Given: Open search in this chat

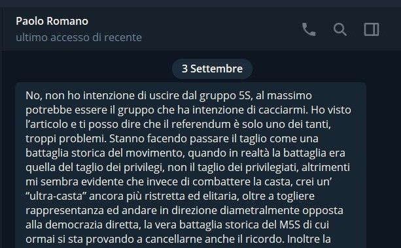Looking at the screenshot, I should tap(340, 29).
